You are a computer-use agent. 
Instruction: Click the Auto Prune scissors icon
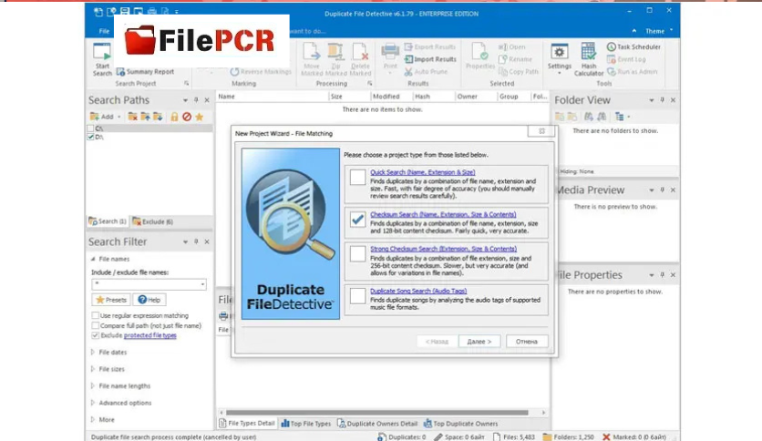click(x=408, y=71)
